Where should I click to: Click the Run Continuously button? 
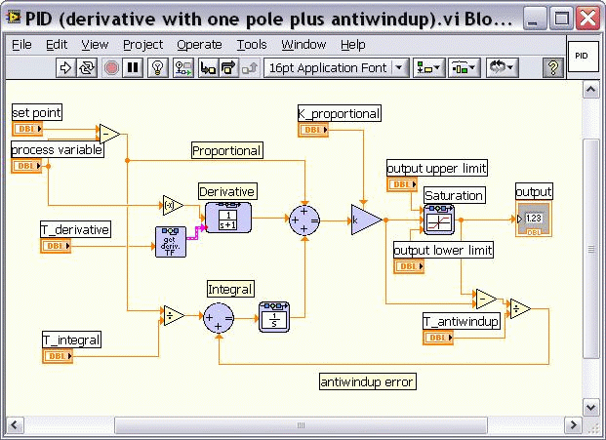(x=88, y=67)
